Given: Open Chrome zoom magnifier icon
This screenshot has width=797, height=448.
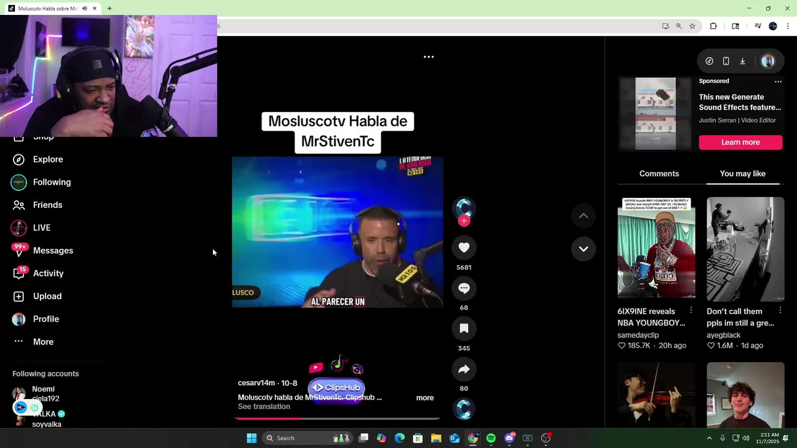Looking at the screenshot, I should coord(679,26).
